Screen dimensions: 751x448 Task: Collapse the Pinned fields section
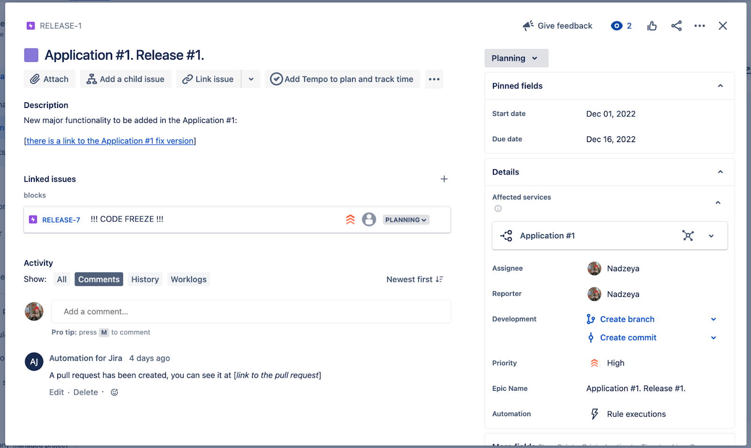[720, 86]
